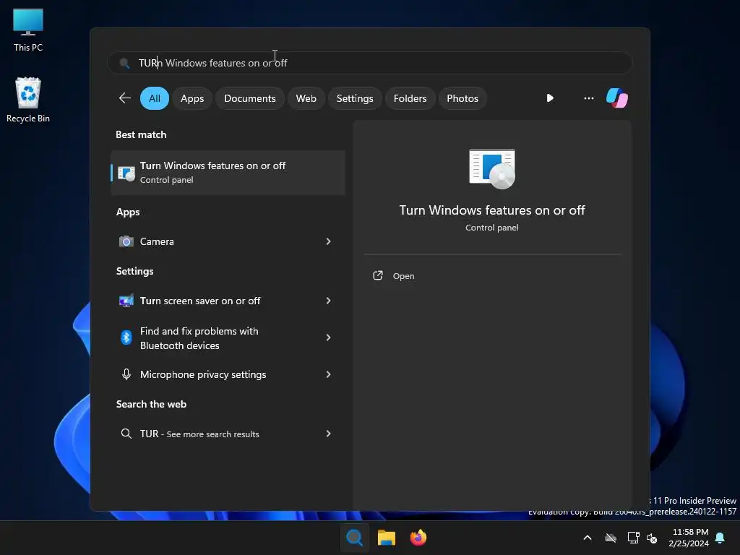Click the Best match heading
The width and height of the screenshot is (740, 555).
141,134
